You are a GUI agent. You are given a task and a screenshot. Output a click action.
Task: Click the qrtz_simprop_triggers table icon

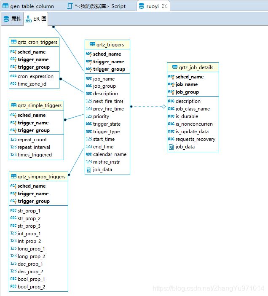(x=13, y=177)
